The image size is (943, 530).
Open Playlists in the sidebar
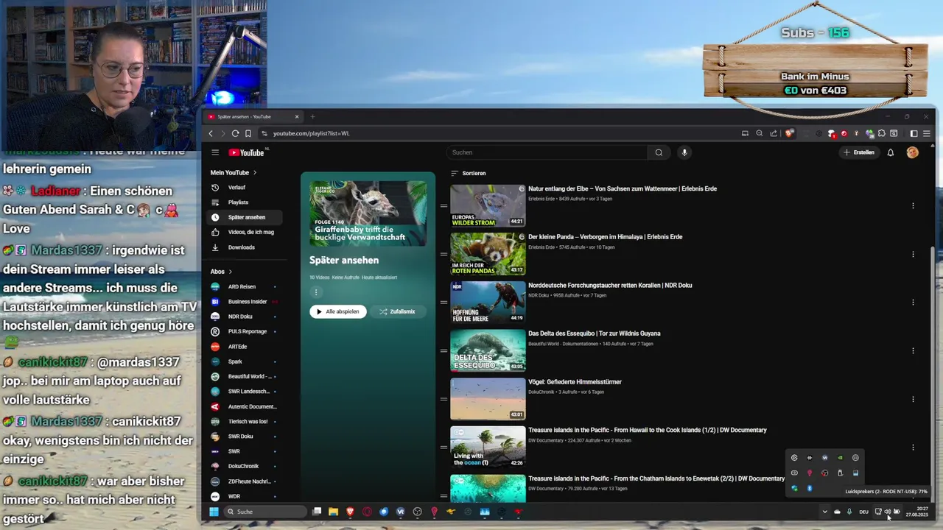[243, 202]
